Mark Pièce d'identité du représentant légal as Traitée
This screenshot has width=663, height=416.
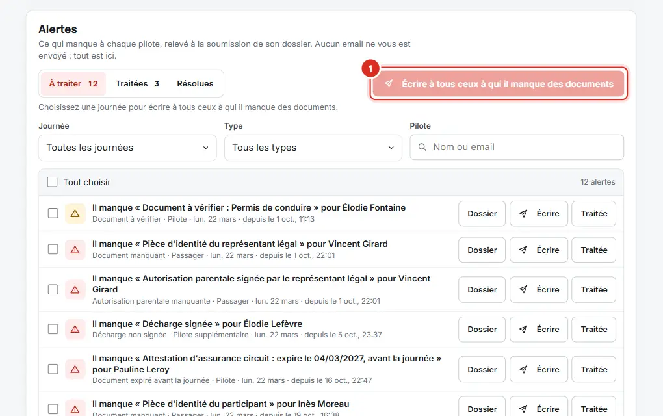(593, 250)
